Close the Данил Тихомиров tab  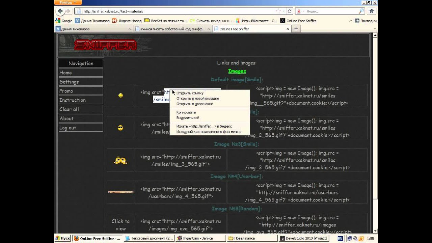click(x=130, y=29)
